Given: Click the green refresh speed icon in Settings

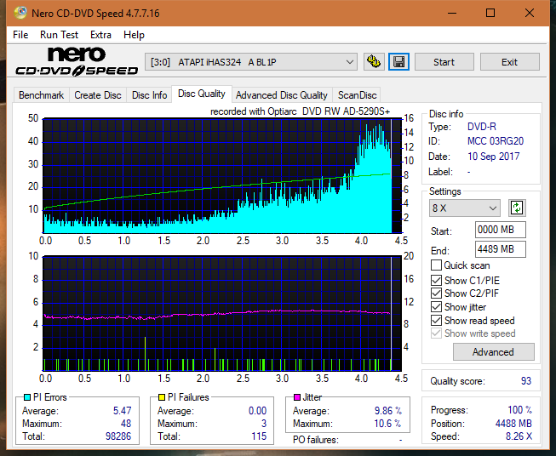Looking at the screenshot, I should point(517,208).
